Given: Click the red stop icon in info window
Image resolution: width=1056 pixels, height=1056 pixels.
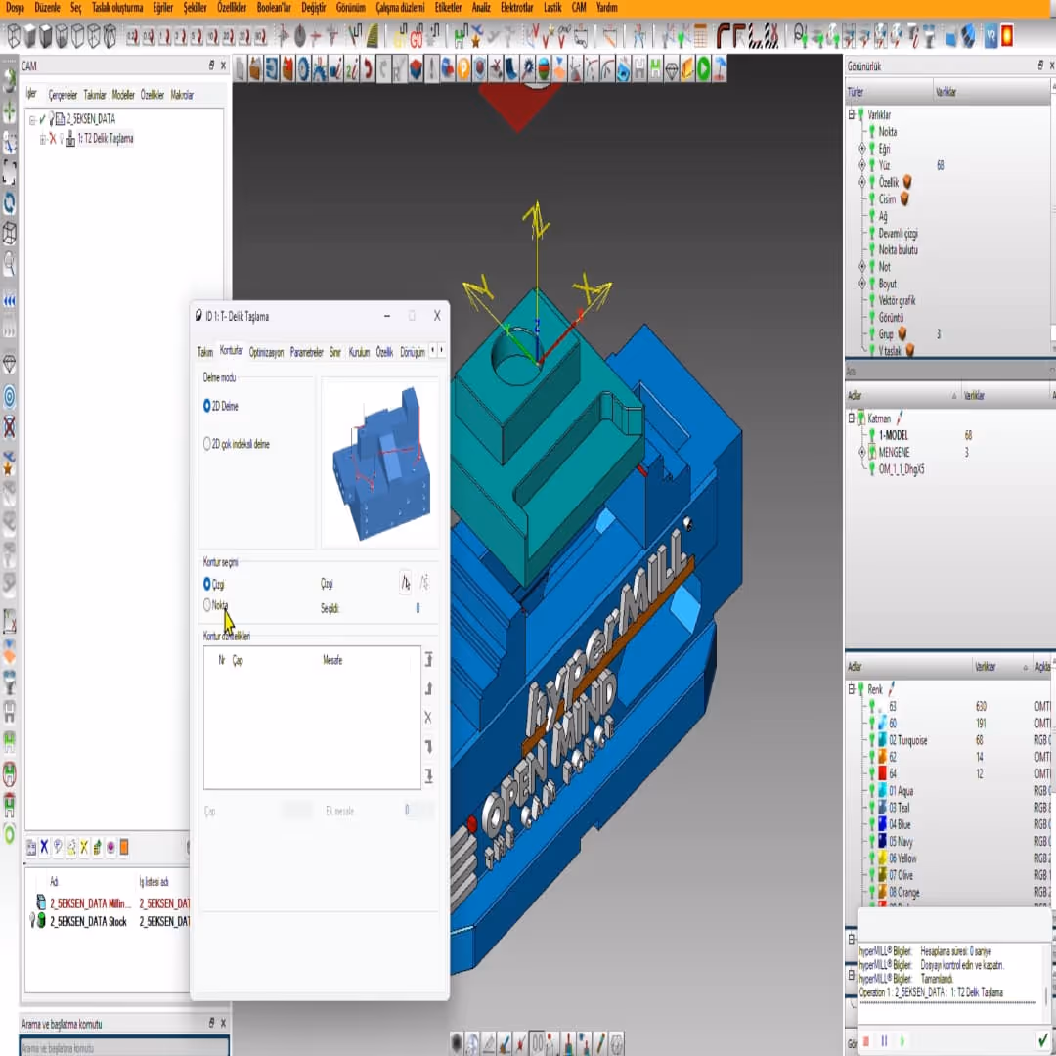Looking at the screenshot, I should coord(866,1041).
